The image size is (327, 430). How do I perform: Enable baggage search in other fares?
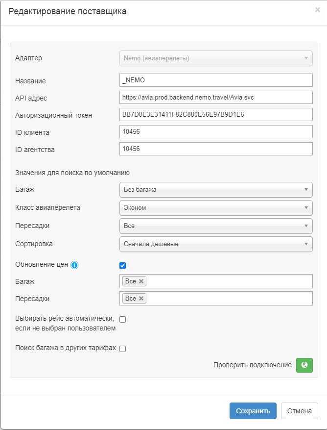123,349
